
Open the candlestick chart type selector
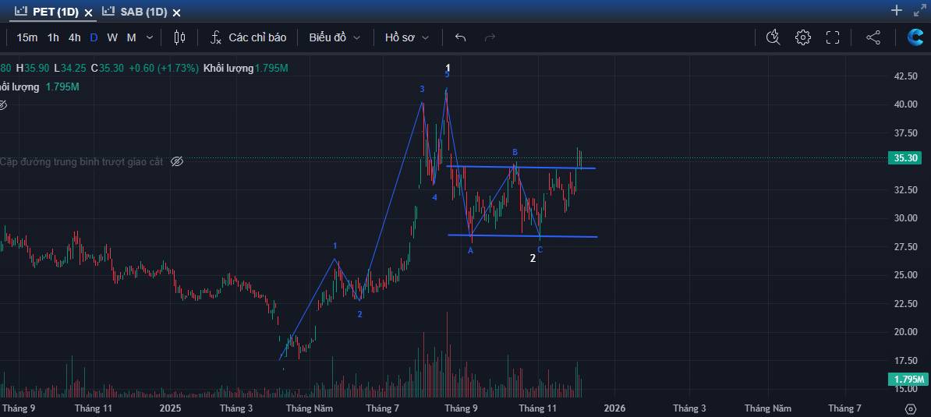(x=179, y=37)
